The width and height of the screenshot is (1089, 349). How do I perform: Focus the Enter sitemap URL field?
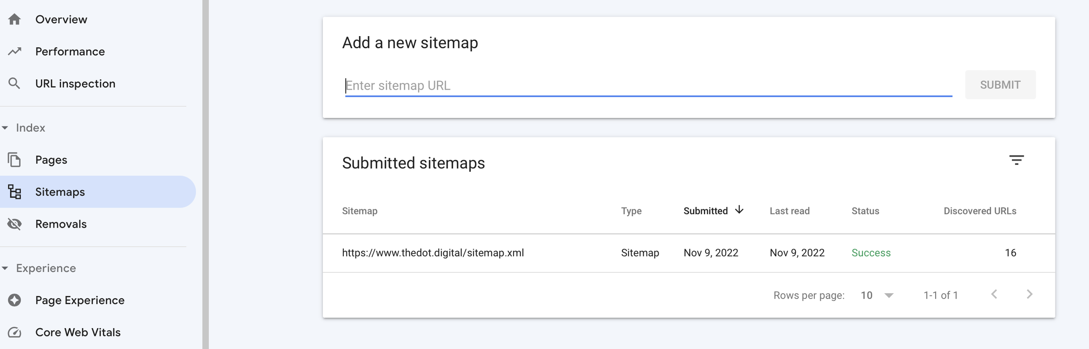[x=648, y=85]
